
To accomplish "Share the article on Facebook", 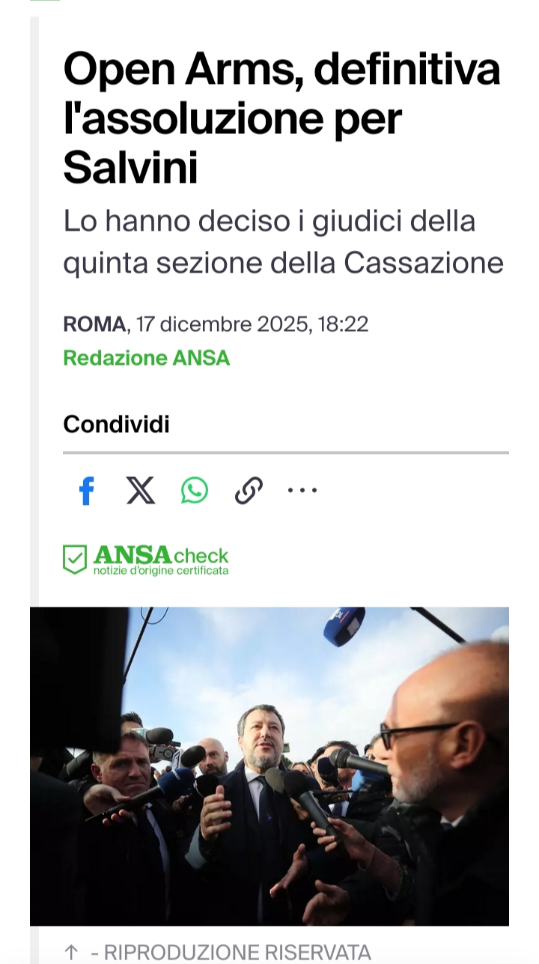I will pos(87,491).
